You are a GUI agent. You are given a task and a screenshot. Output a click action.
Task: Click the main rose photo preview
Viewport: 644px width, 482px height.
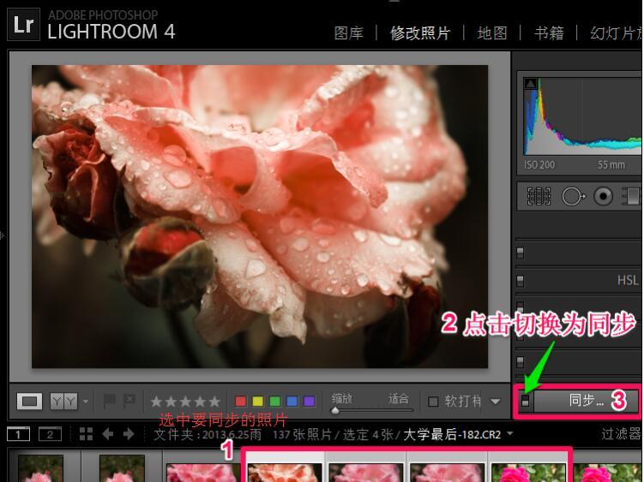[x=260, y=217]
